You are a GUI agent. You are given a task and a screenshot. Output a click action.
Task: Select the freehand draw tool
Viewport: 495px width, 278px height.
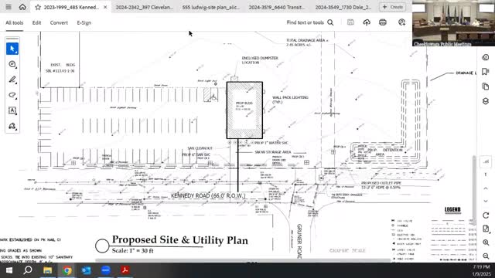pyautogui.click(x=12, y=95)
